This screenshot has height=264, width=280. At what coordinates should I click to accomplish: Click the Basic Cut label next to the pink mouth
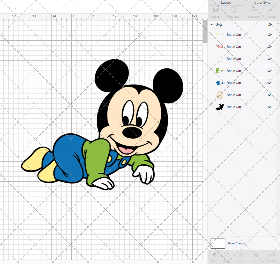(x=234, y=47)
